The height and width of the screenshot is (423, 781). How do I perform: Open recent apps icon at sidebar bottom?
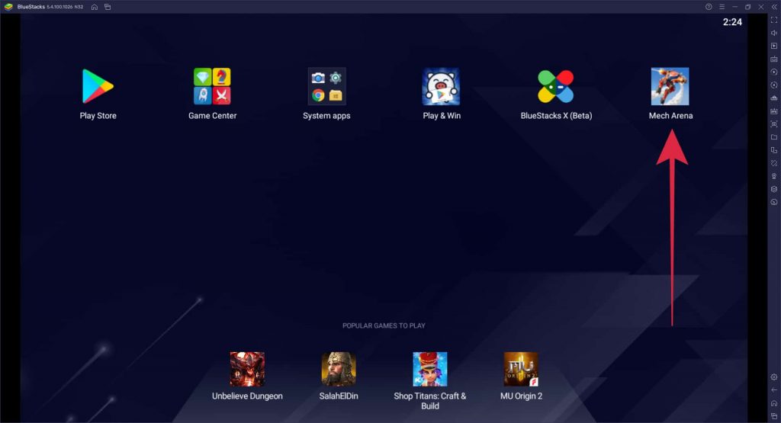pos(774,416)
